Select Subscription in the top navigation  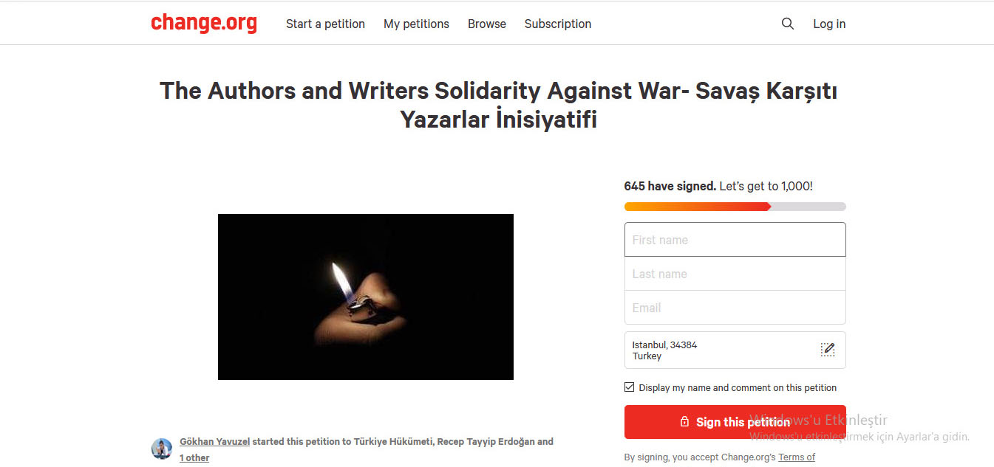pos(558,24)
